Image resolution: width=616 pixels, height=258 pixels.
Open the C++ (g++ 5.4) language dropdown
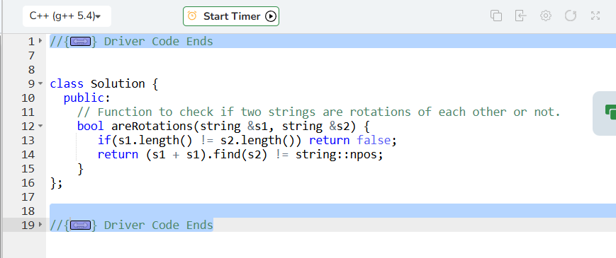(67, 16)
